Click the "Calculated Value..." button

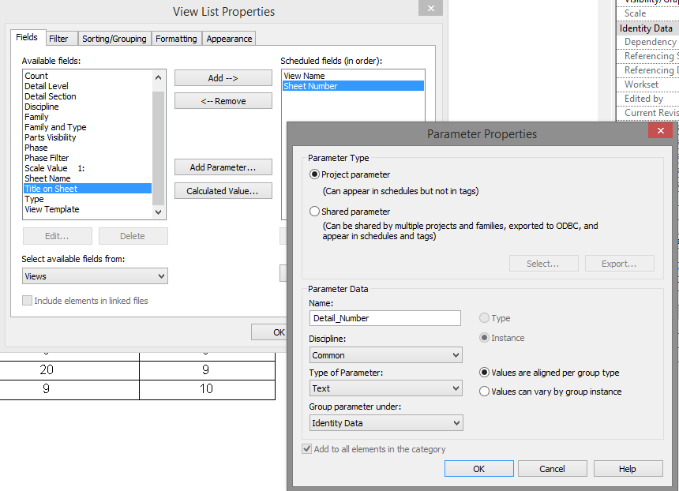pos(223,190)
